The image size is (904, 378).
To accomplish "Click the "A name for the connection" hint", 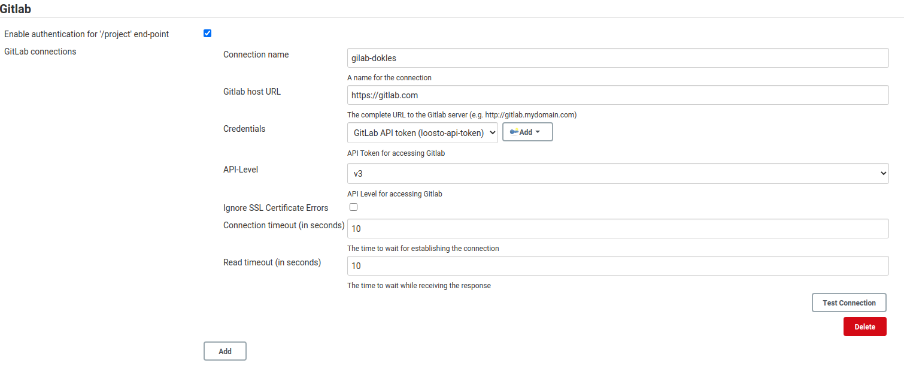I will coord(389,78).
